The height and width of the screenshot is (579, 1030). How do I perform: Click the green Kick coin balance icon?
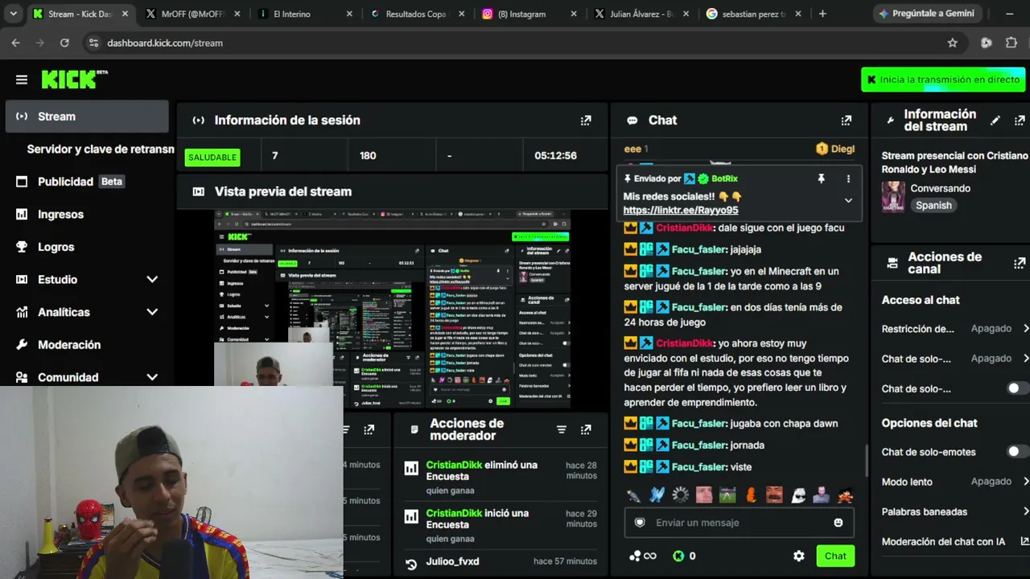678,556
